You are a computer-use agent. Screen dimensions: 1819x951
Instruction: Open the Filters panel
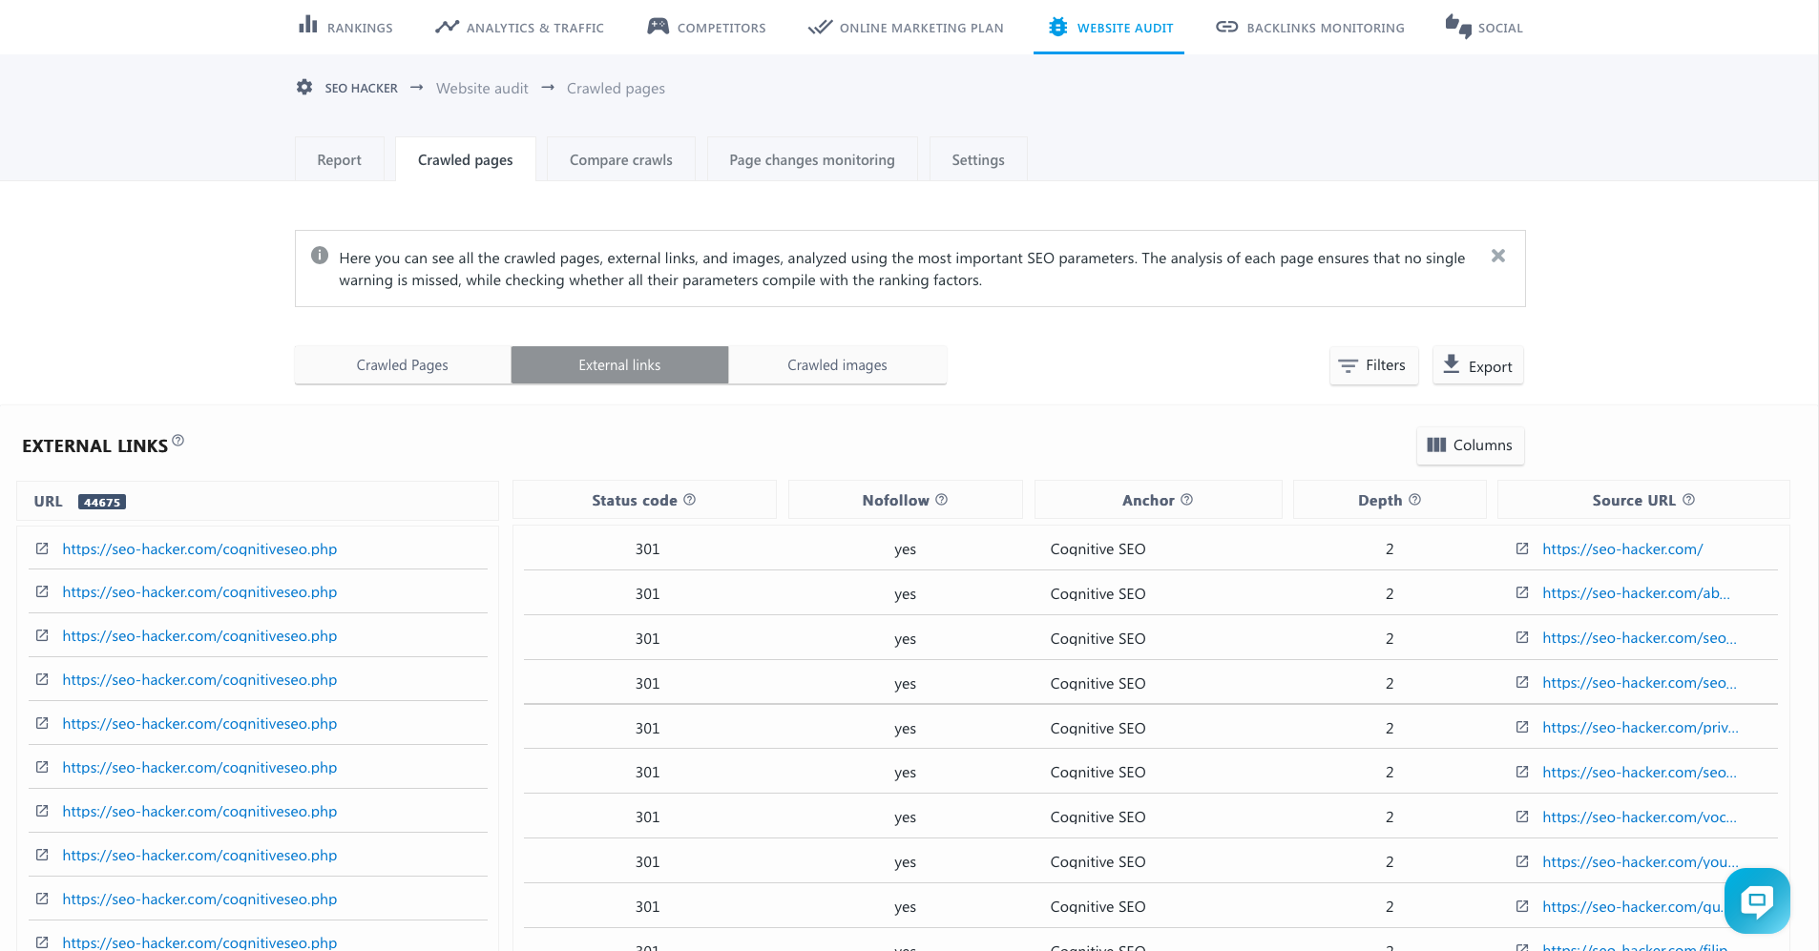click(x=1373, y=365)
